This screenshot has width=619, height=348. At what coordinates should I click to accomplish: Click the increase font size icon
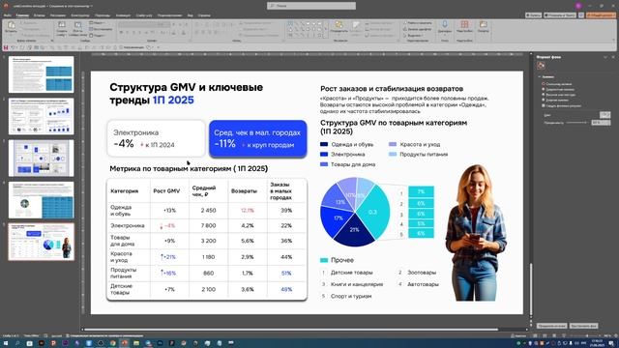click(174, 24)
